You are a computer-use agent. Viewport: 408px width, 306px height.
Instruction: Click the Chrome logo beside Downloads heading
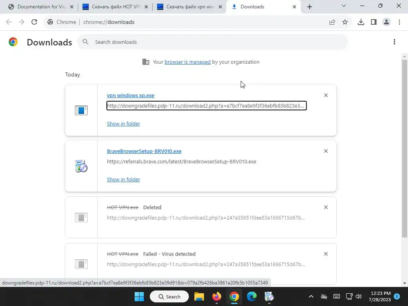tap(13, 42)
